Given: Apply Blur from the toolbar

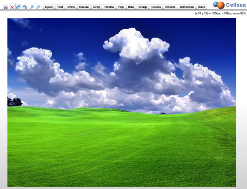Looking at the screenshot, I should (131, 7).
